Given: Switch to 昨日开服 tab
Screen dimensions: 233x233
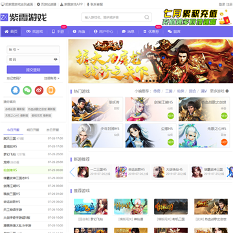Looking at the screenshot, I should (52, 130).
